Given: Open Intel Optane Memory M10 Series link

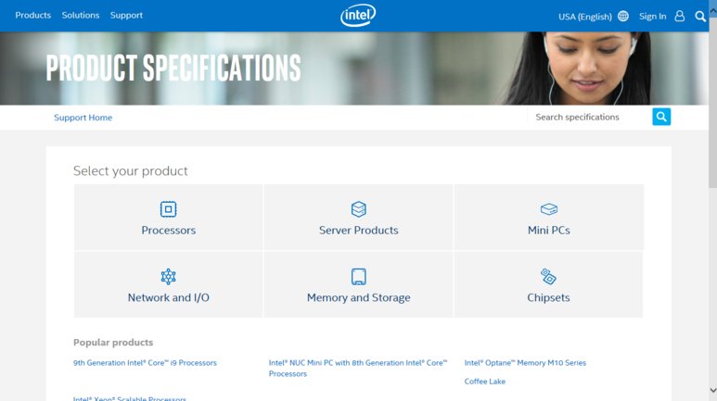Looking at the screenshot, I should click(525, 363).
